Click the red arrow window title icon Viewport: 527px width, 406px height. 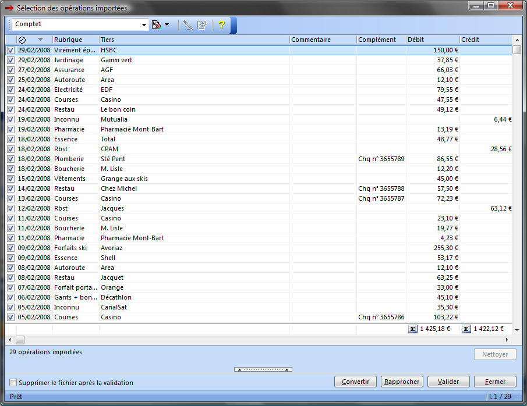[x=9, y=8]
